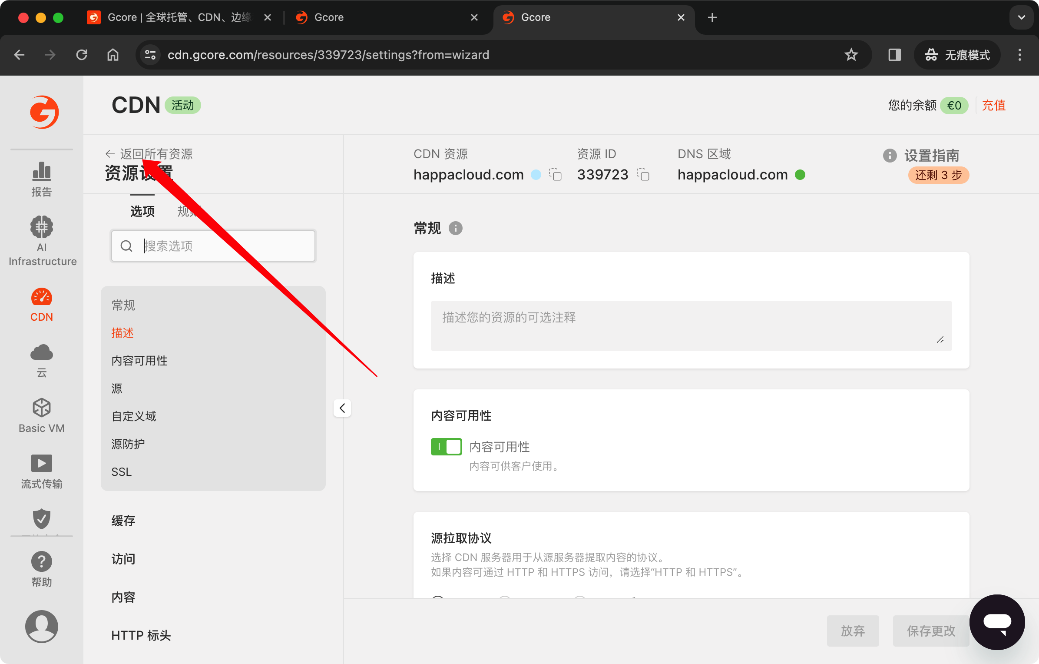Click DNS 区域 happacloud.com value
1039x664 pixels.
click(x=733, y=175)
